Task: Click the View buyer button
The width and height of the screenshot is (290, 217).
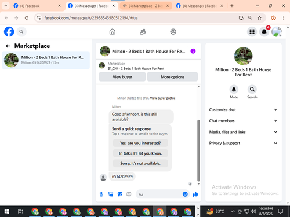Action: click(122, 77)
